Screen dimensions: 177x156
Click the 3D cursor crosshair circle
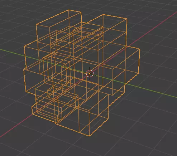pos(90,74)
